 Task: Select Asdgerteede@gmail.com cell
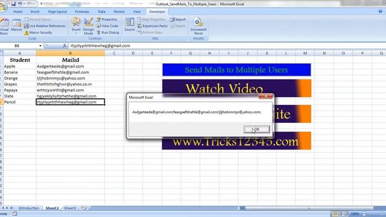click(71, 66)
